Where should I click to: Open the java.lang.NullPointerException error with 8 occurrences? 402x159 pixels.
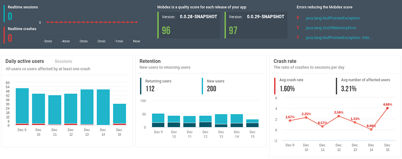(x=333, y=18)
